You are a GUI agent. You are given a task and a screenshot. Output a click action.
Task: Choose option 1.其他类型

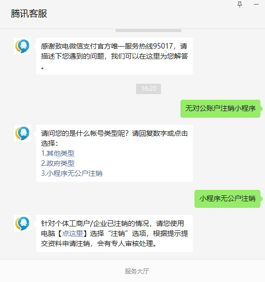[x=58, y=153]
